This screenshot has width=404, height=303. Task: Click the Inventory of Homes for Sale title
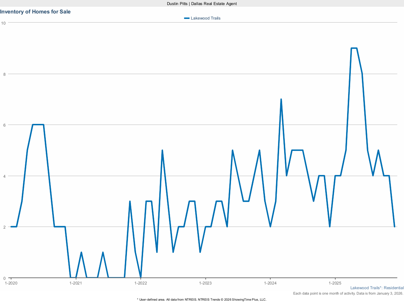(35, 11)
